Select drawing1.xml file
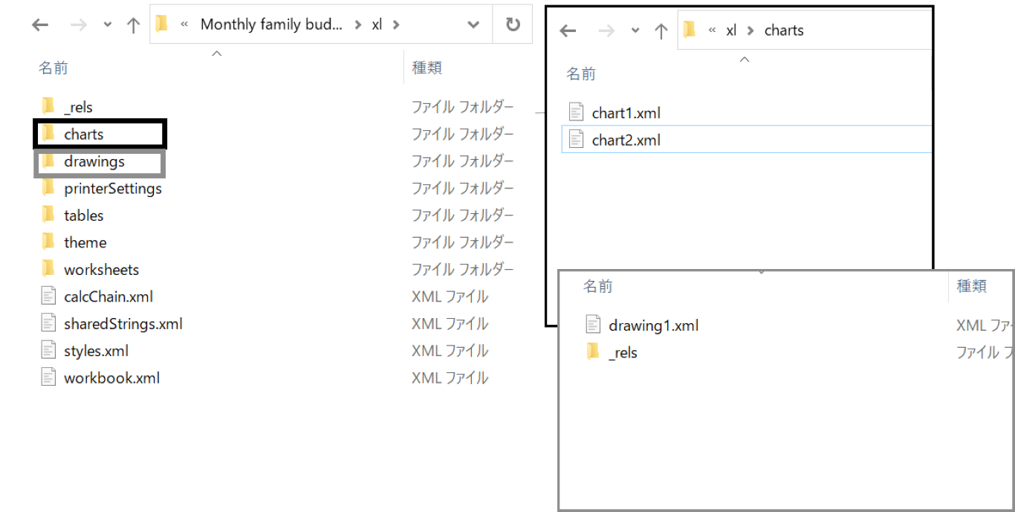This screenshot has width=1015, height=512. tap(653, 325)
